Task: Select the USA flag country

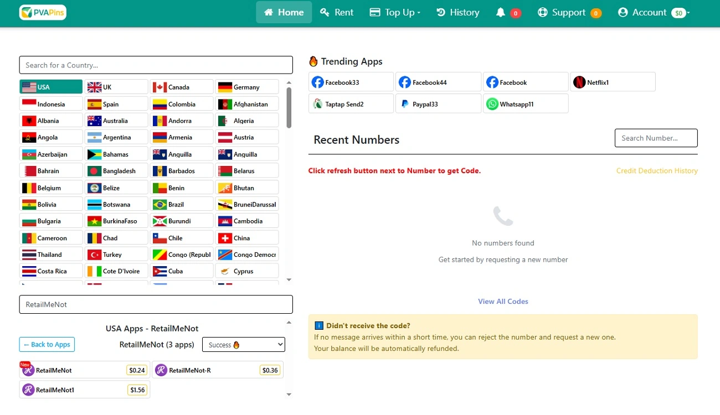Action: click(51, 87)
